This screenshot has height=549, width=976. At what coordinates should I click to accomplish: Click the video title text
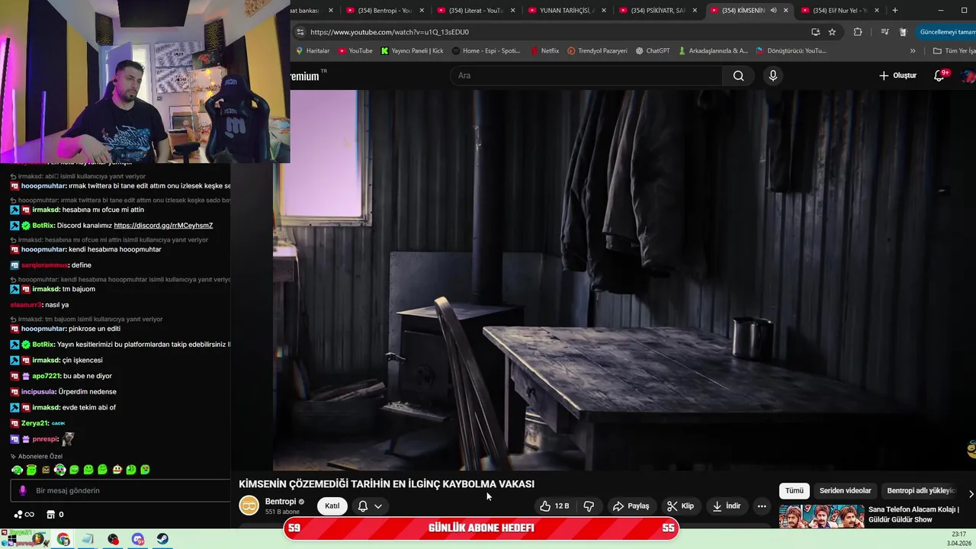(387, 484)
